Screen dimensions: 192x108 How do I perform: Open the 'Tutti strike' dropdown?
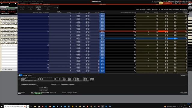point(164,10)
